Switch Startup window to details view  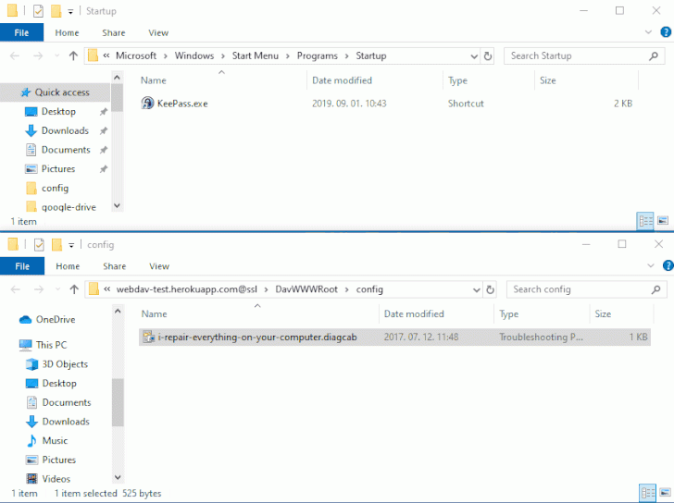click(645, 221)
